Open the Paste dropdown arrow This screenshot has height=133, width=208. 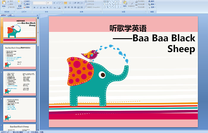[4, 9]
